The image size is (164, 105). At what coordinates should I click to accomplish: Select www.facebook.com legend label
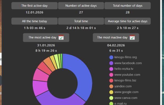pos(128,63)
